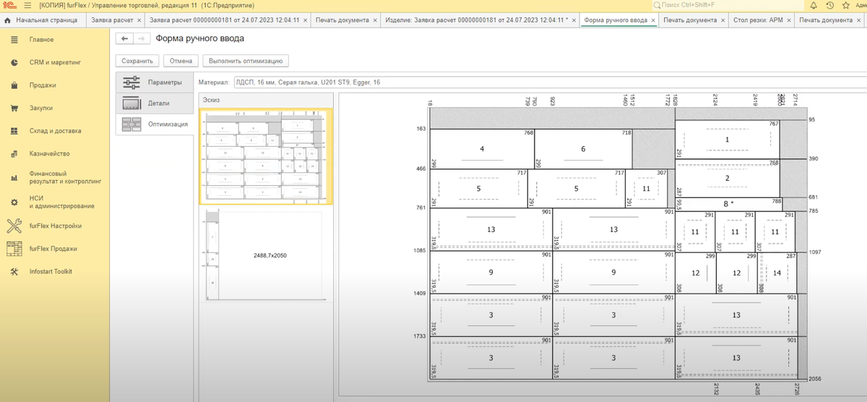Click the search magnifier icon
The image size is (867, 402).
pyautogui.click(x=656, y=5)
